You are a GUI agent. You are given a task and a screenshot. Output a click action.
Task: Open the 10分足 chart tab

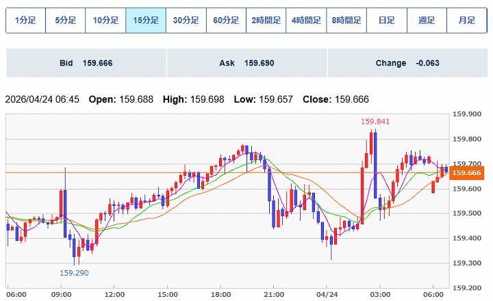[105, 21]
